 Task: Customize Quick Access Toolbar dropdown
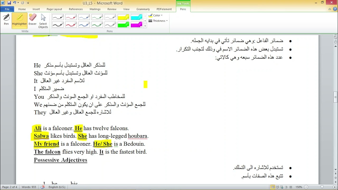point(28,3)
